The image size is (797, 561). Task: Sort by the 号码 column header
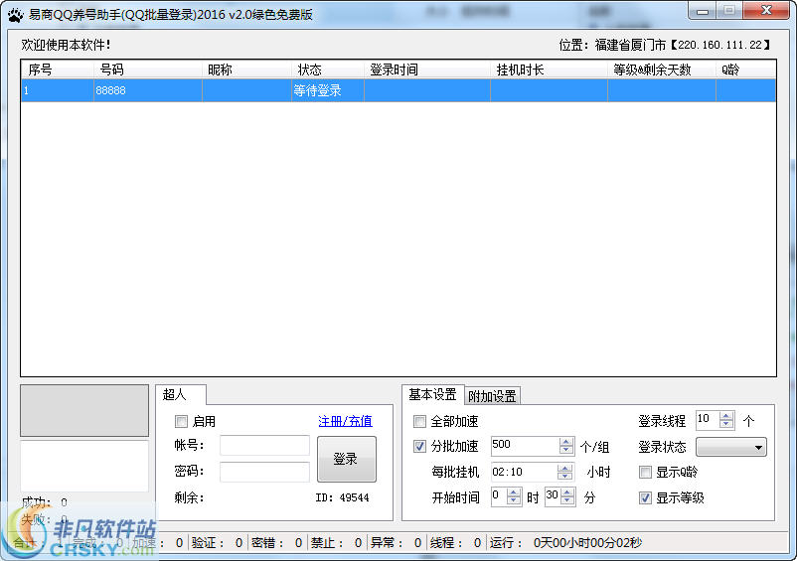click(x=148, y=70)
